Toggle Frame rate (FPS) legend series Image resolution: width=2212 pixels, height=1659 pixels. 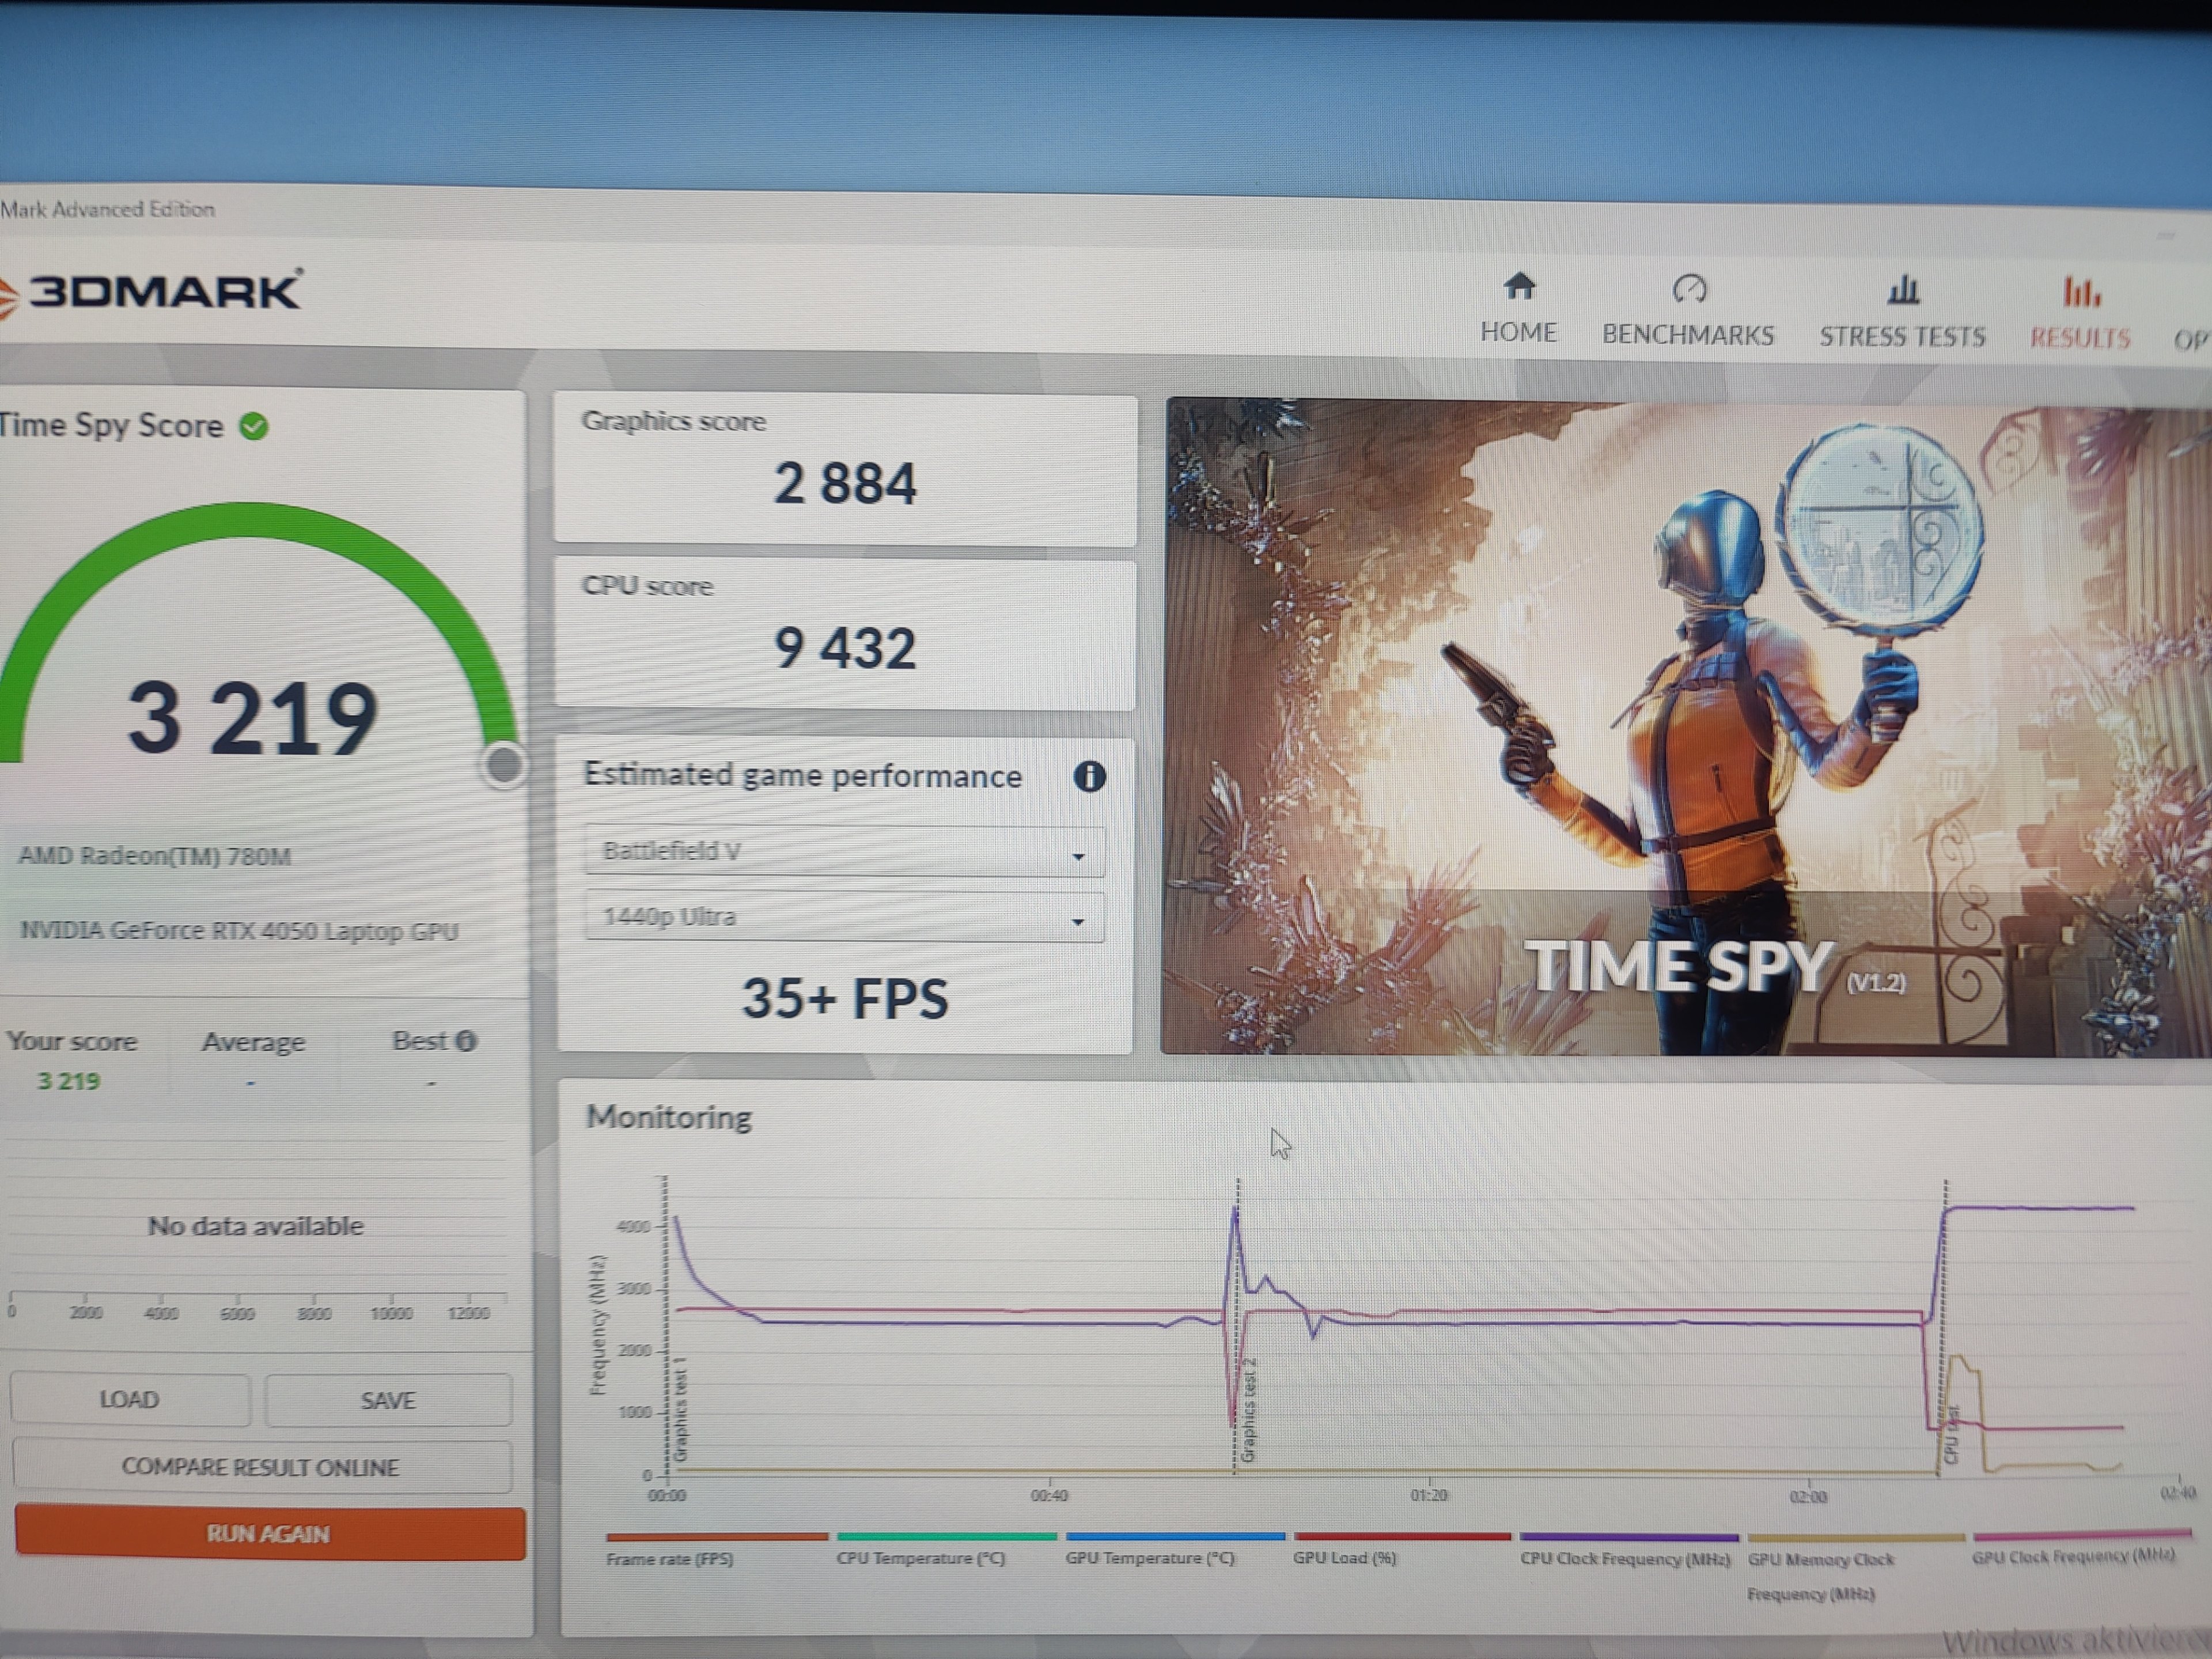[670, 1558]
